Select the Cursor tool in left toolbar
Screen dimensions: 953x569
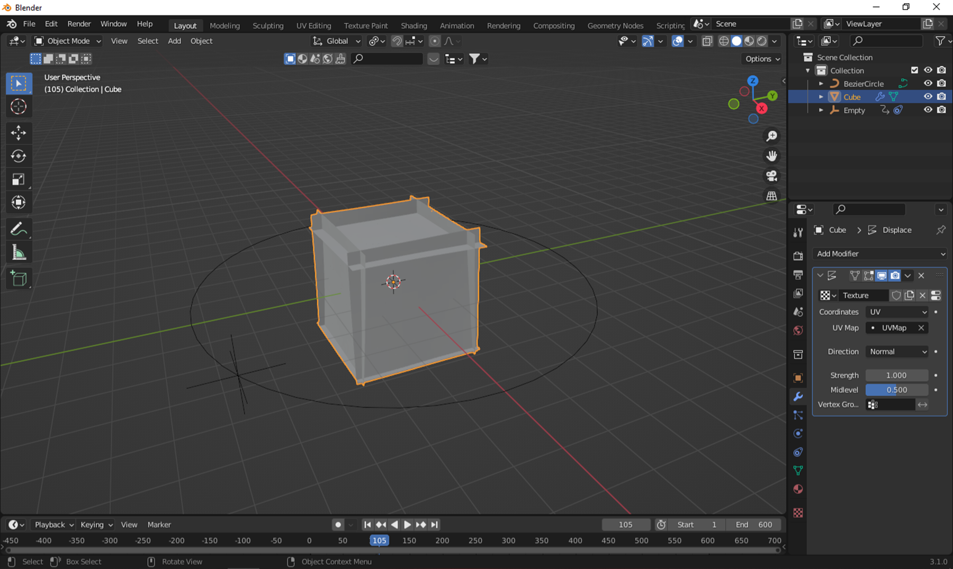[x=19, y=107]
